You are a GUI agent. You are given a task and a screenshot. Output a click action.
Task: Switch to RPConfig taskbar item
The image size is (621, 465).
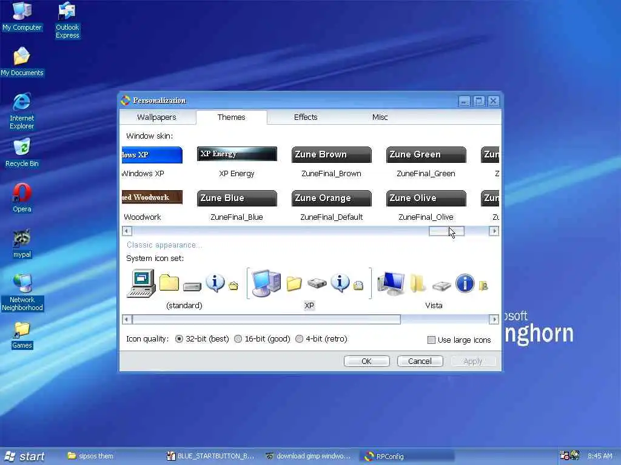(407, 457)
